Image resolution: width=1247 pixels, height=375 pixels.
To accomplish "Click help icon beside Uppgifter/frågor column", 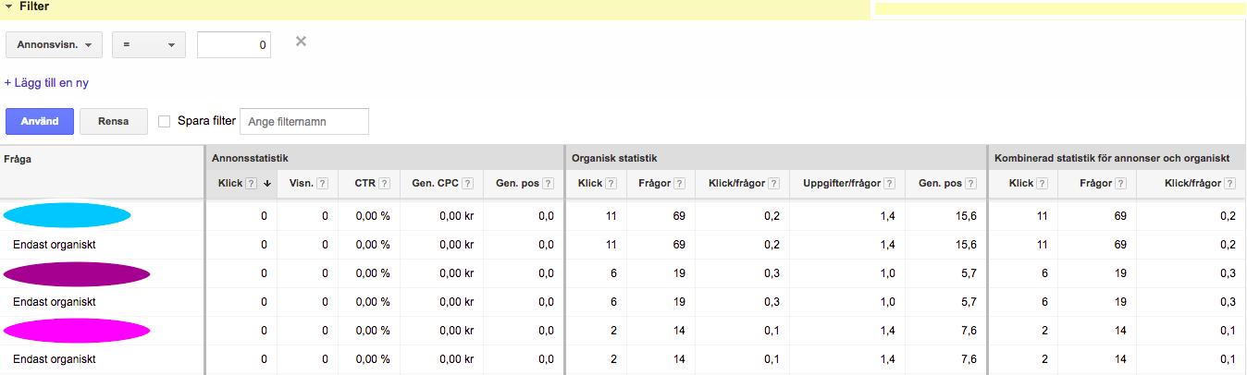I will [889, 184].
